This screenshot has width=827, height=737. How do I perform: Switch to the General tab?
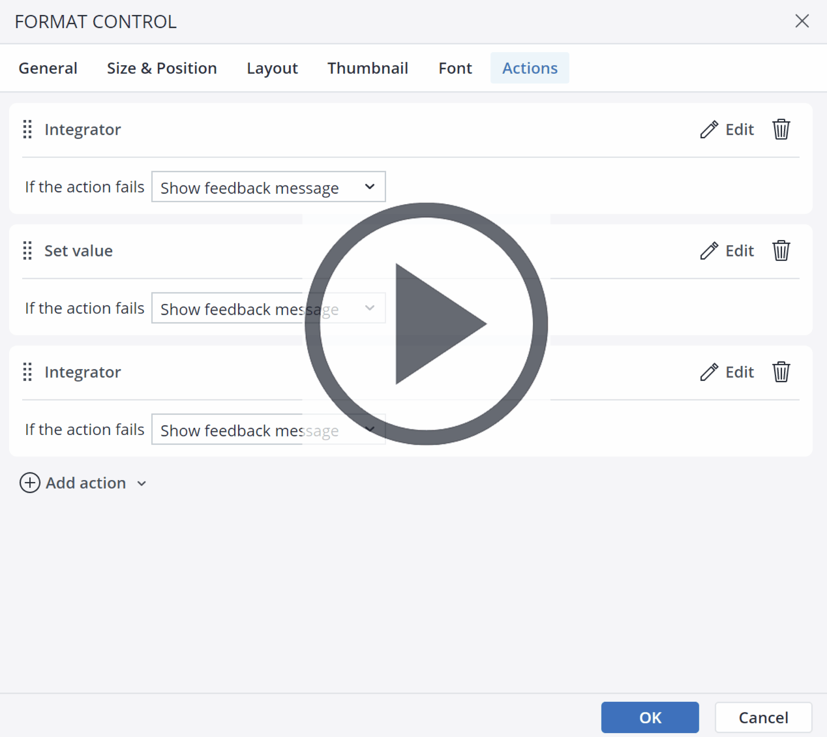click(48, 68)
